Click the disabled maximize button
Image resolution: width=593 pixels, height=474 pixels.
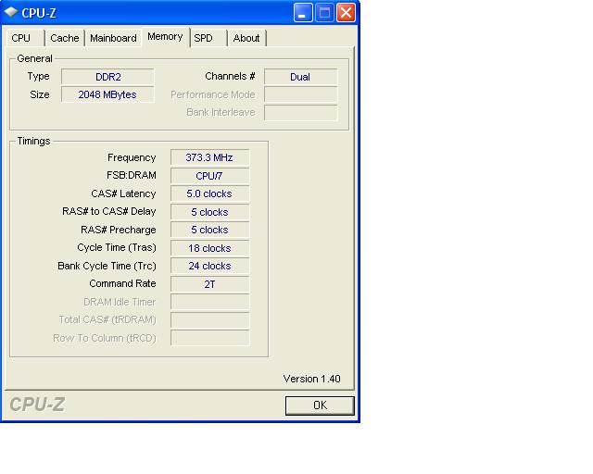pyautogui.click(x=324, y=12)
